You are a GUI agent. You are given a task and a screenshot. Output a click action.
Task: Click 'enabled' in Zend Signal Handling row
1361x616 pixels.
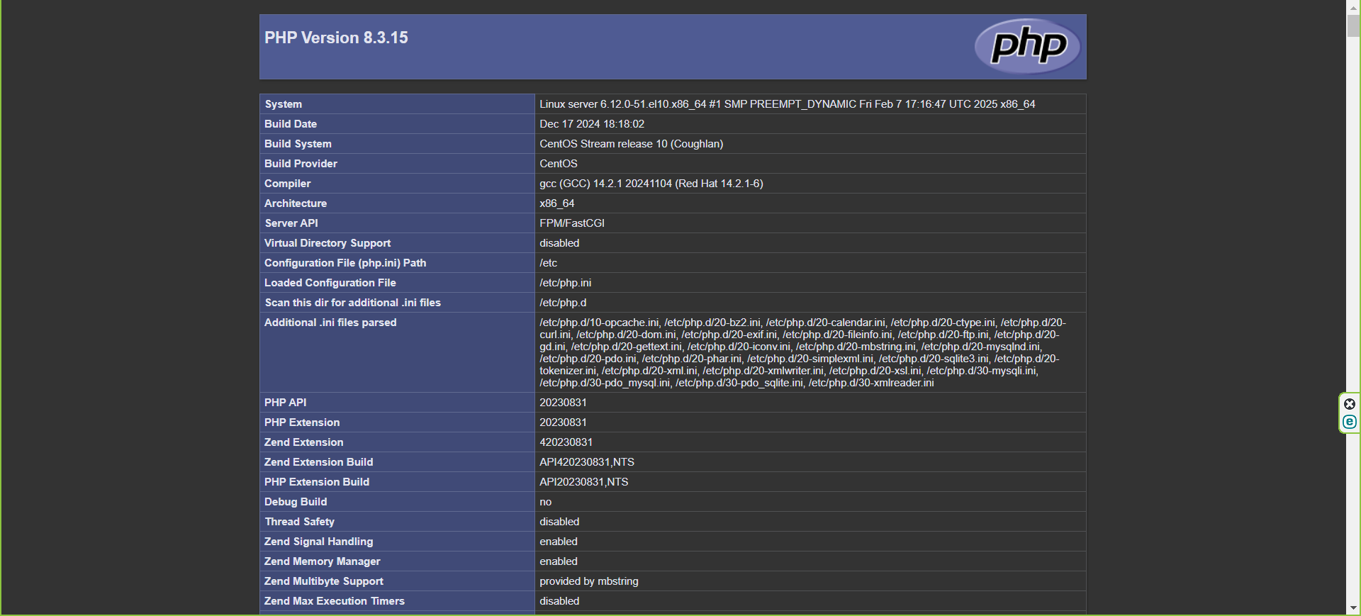coord(559,542)
